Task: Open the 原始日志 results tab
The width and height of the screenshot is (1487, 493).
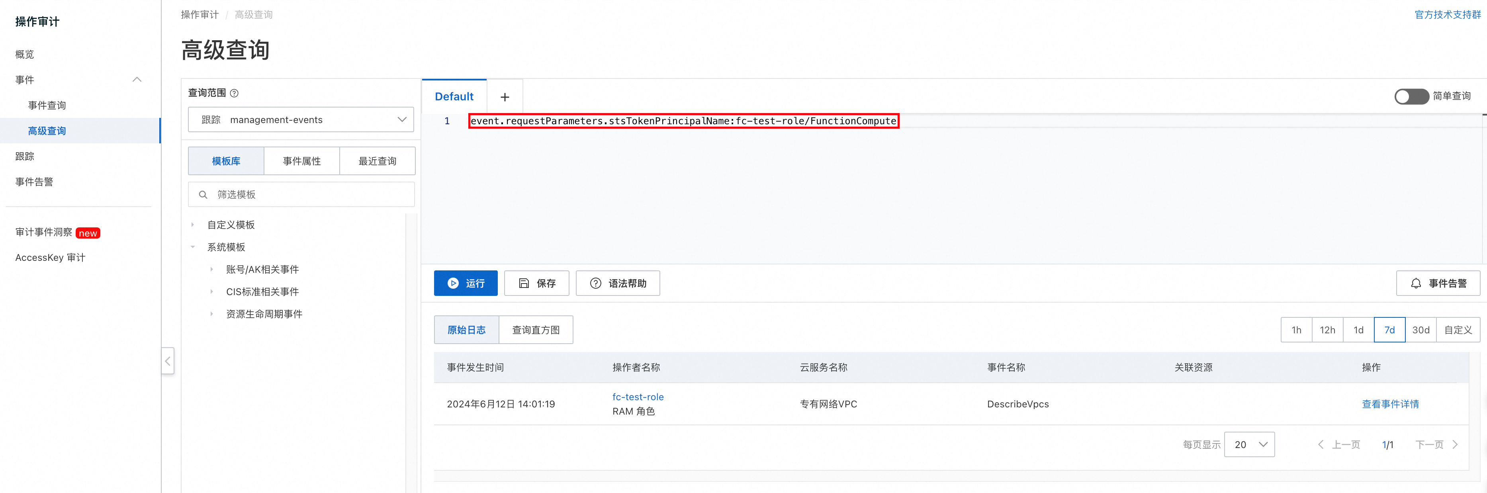Action: point(466,330)
